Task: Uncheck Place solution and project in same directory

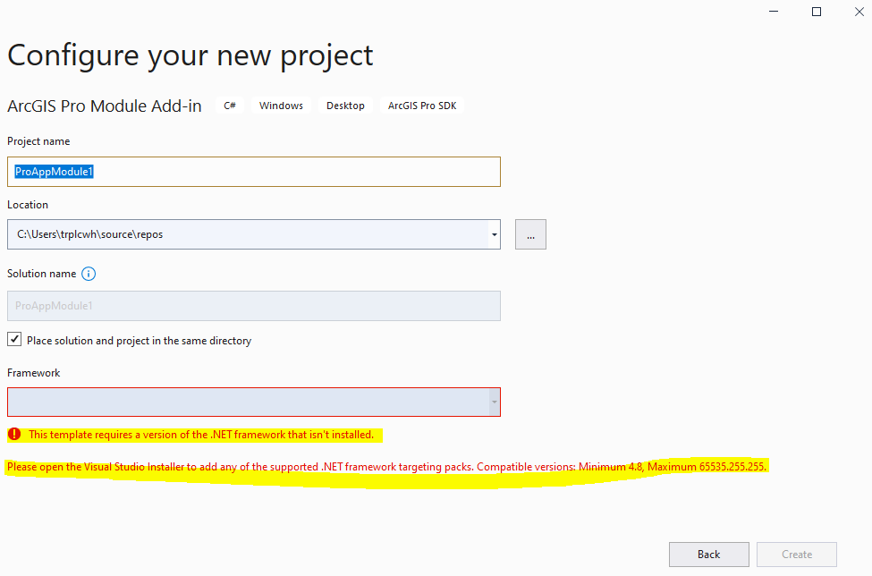Action: 14,339
